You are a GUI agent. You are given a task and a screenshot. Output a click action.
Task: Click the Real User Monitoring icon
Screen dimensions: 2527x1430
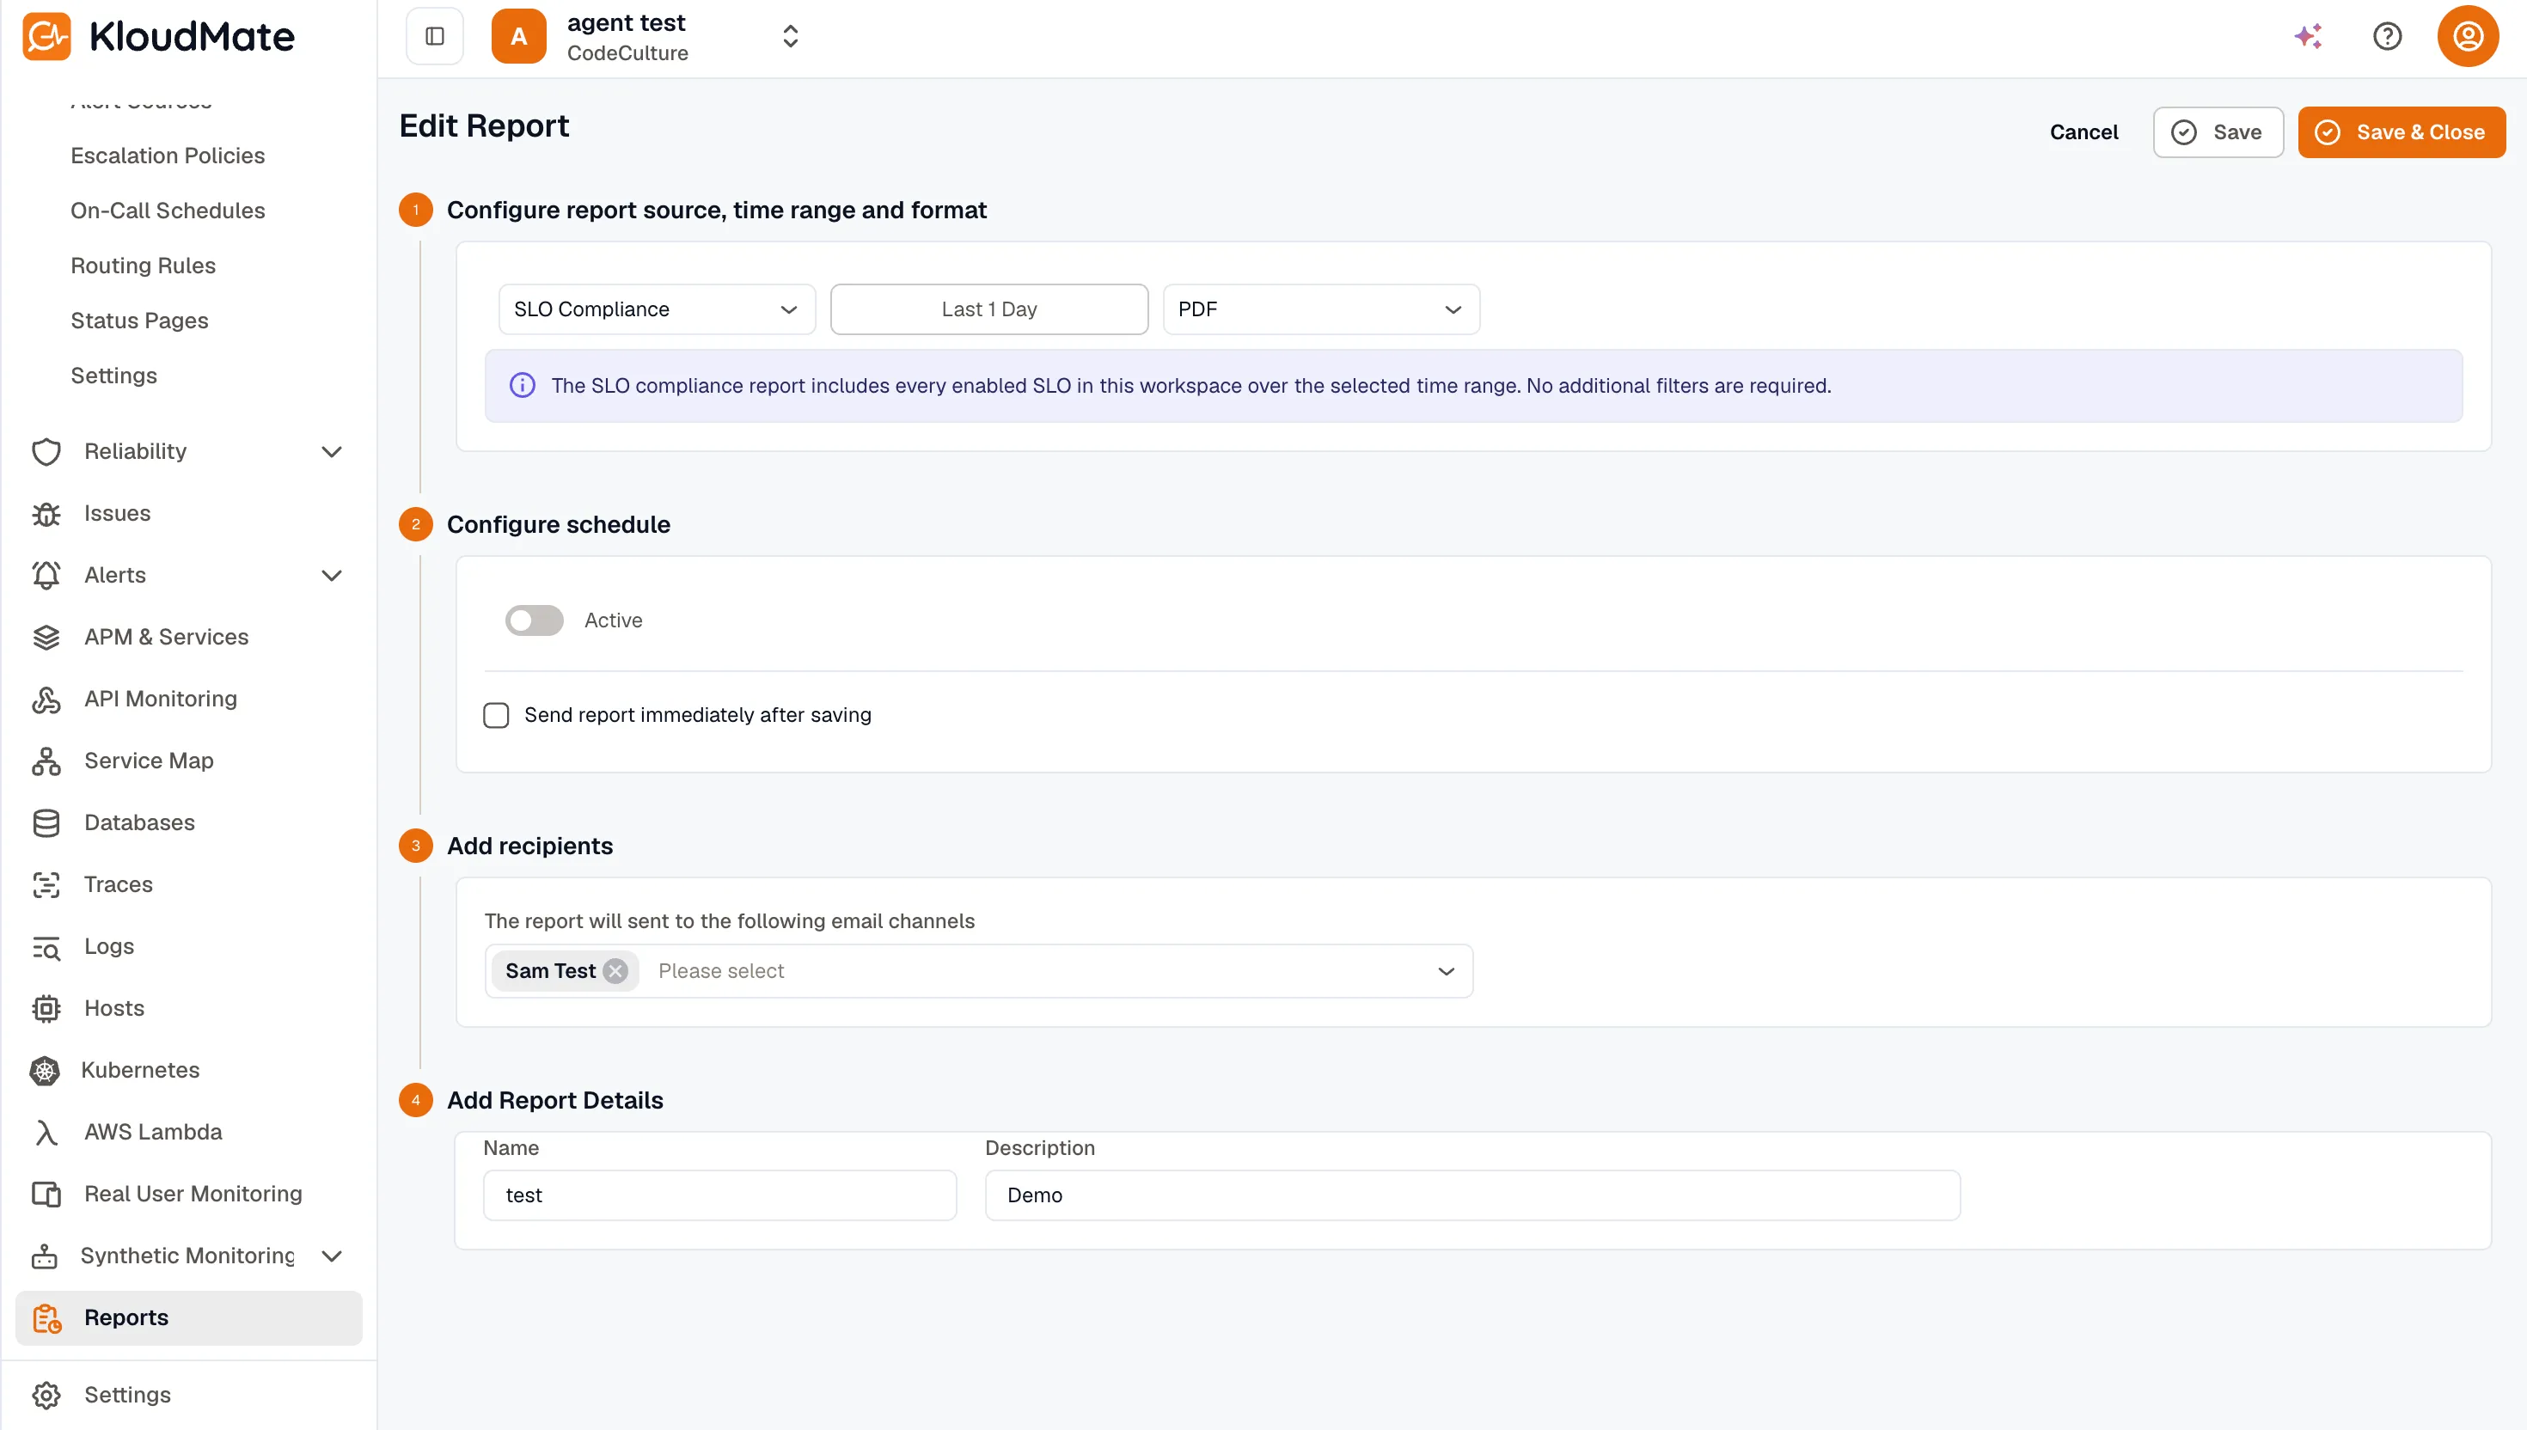46,1195
